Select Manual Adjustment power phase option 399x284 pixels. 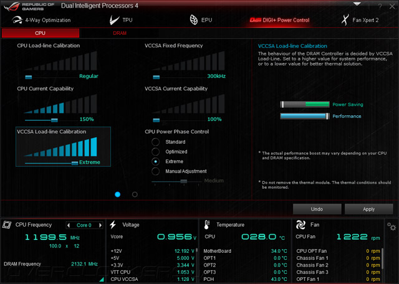155,171
